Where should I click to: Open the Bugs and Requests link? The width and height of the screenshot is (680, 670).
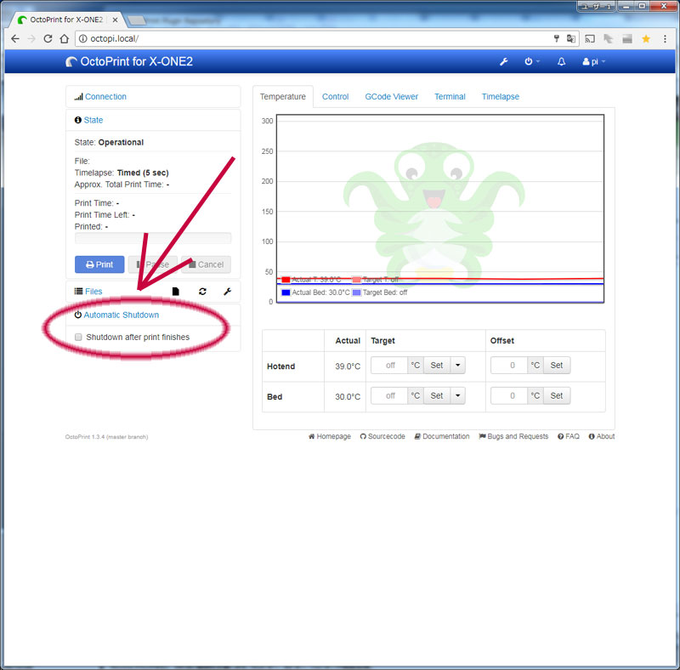[x=513, y=436]
